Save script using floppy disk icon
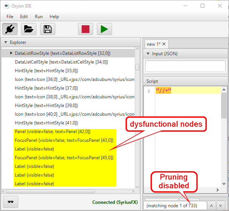Viewport: 229px width, 211px height. (x=48, y=29)
